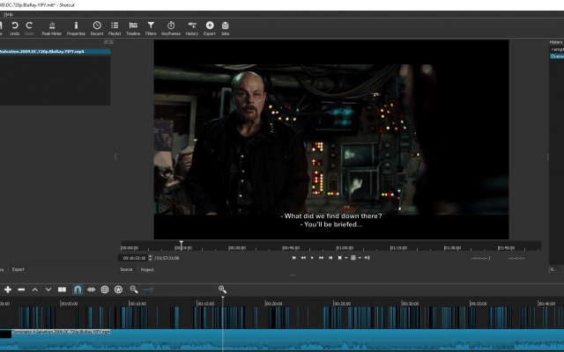The image size is (564, 352).
Task: Open the Keyframes panel
Action: coord(171,28)
